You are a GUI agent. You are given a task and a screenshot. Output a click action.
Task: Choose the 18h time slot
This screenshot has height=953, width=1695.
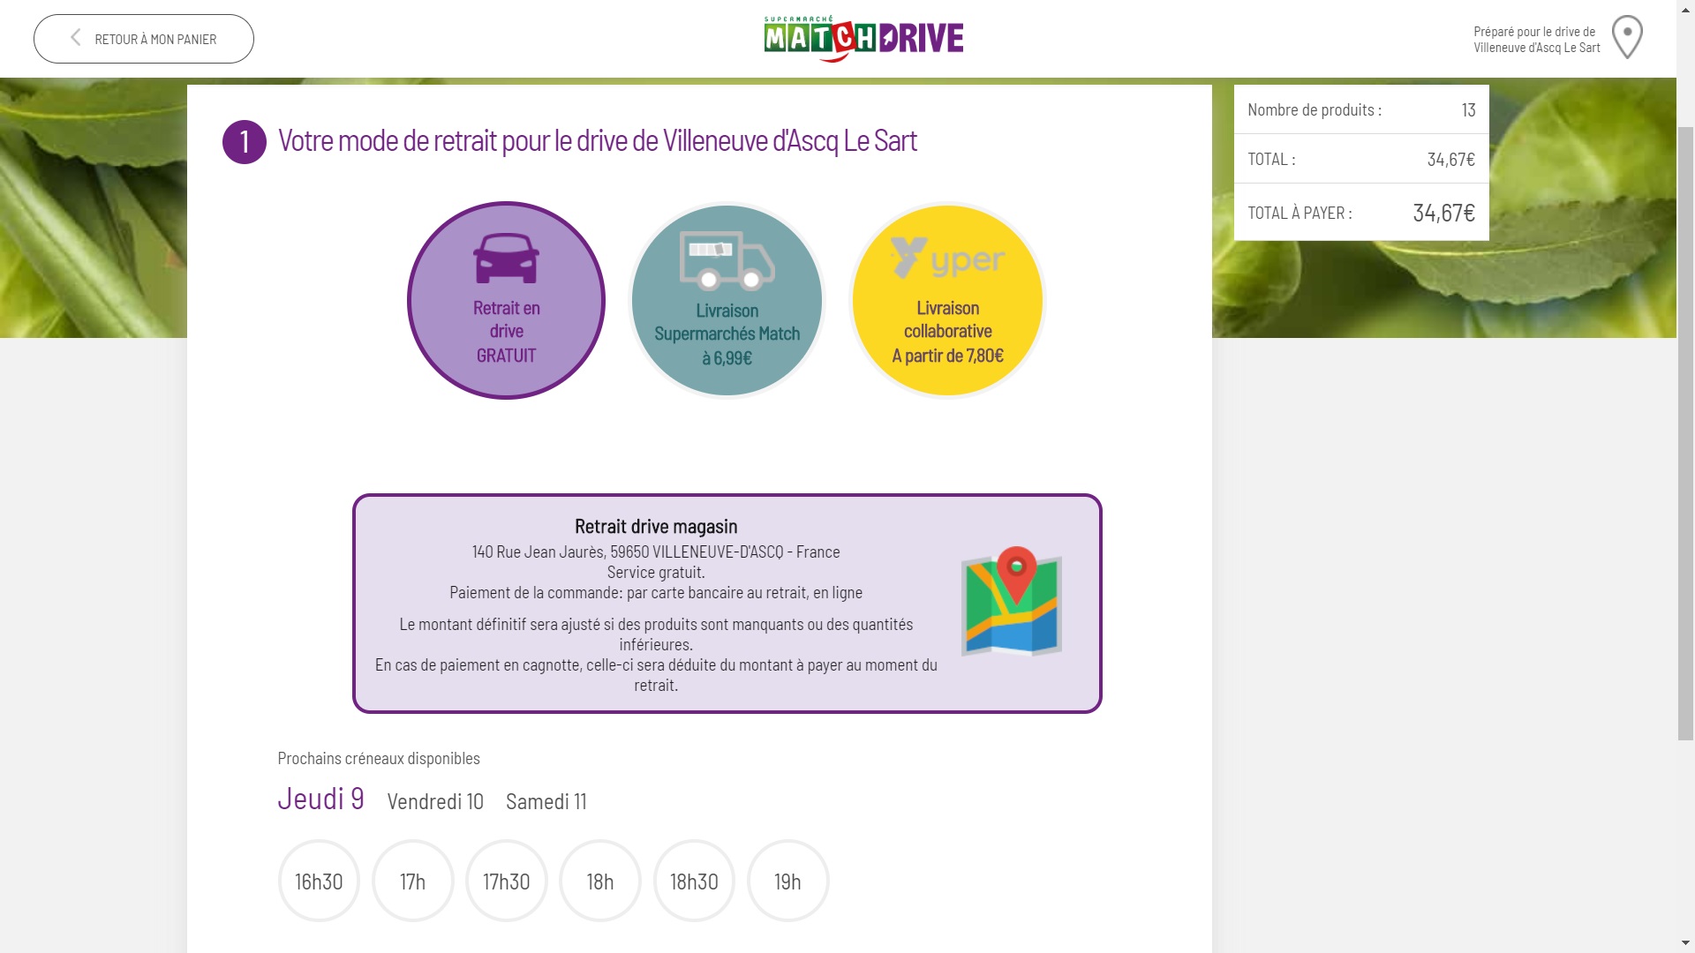[600, 881]
